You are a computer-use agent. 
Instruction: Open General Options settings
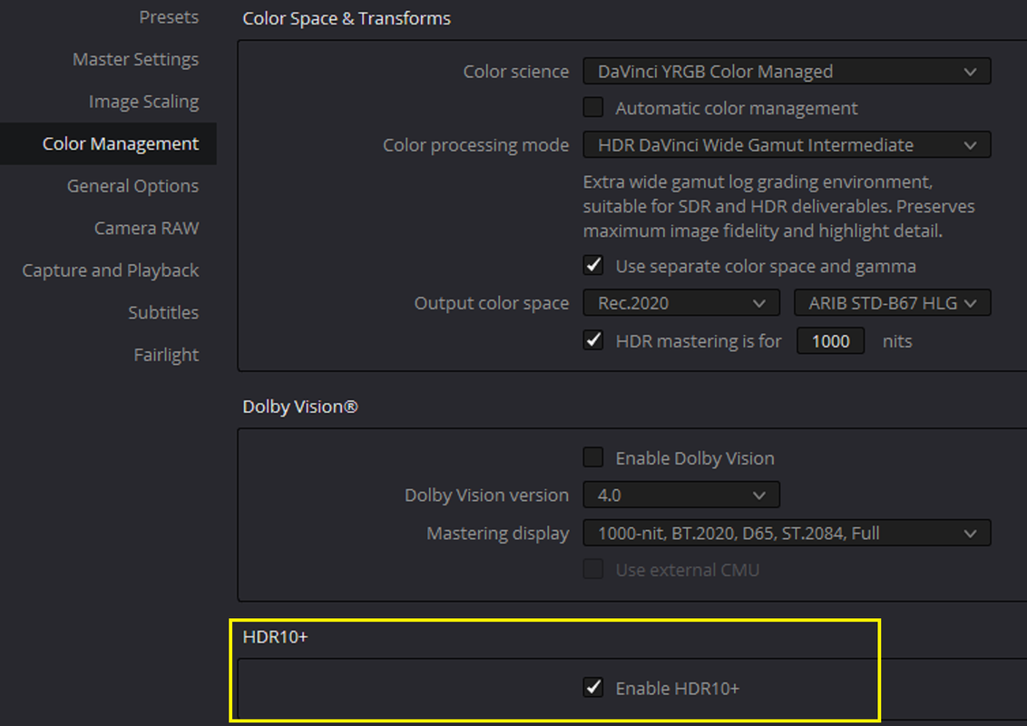132,186
